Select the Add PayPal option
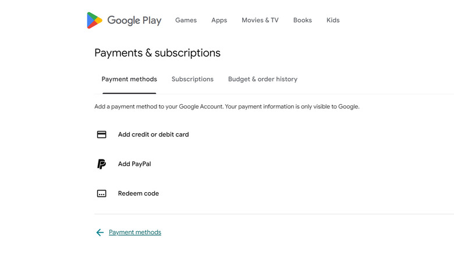 pos(134,164)
